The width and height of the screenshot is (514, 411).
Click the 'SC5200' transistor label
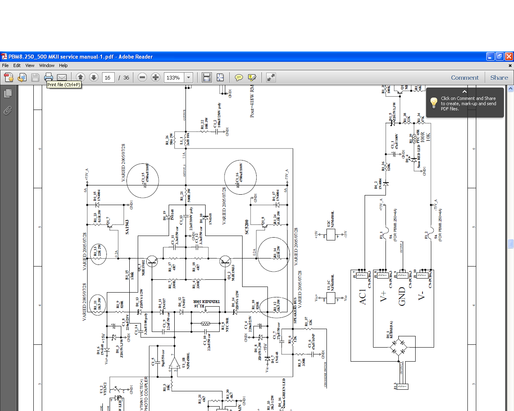pos(247,227)
